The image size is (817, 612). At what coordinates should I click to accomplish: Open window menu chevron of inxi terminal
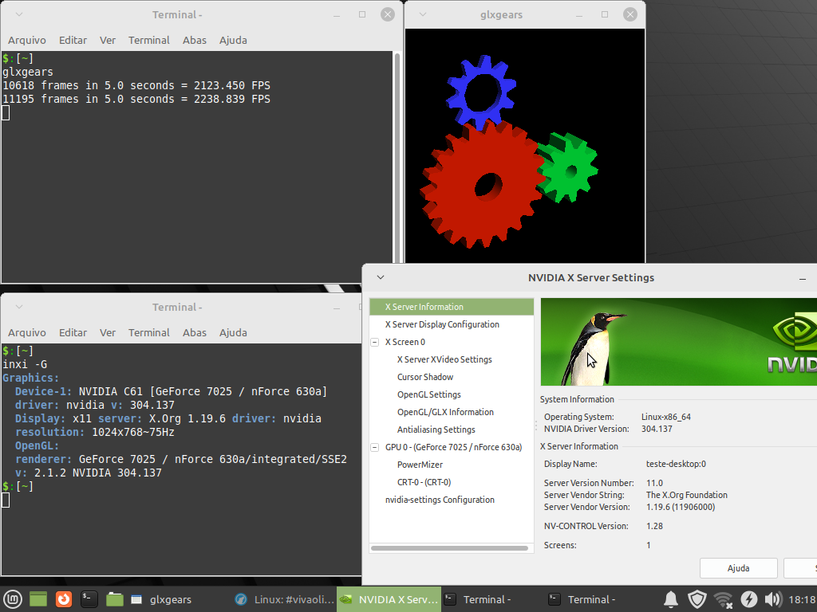click(19, 307)
